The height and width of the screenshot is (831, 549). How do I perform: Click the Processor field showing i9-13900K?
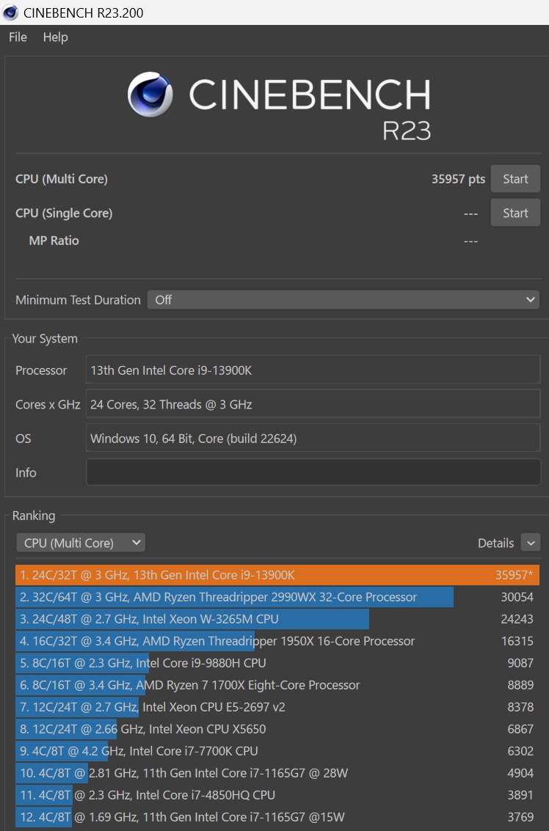click(313, 370)
